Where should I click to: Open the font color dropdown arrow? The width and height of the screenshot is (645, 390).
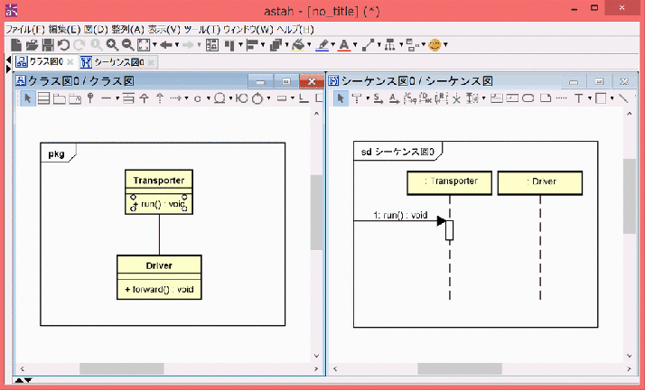[x=355, y=44]
